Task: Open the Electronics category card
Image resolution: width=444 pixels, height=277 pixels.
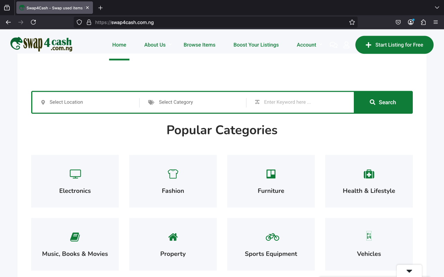Action: [x=75, y=181]
